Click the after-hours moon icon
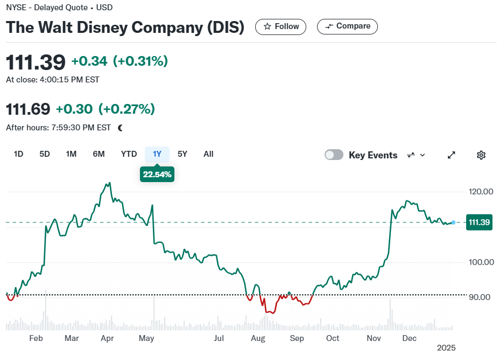The image size is (499, 355). [x=120, y=128]
